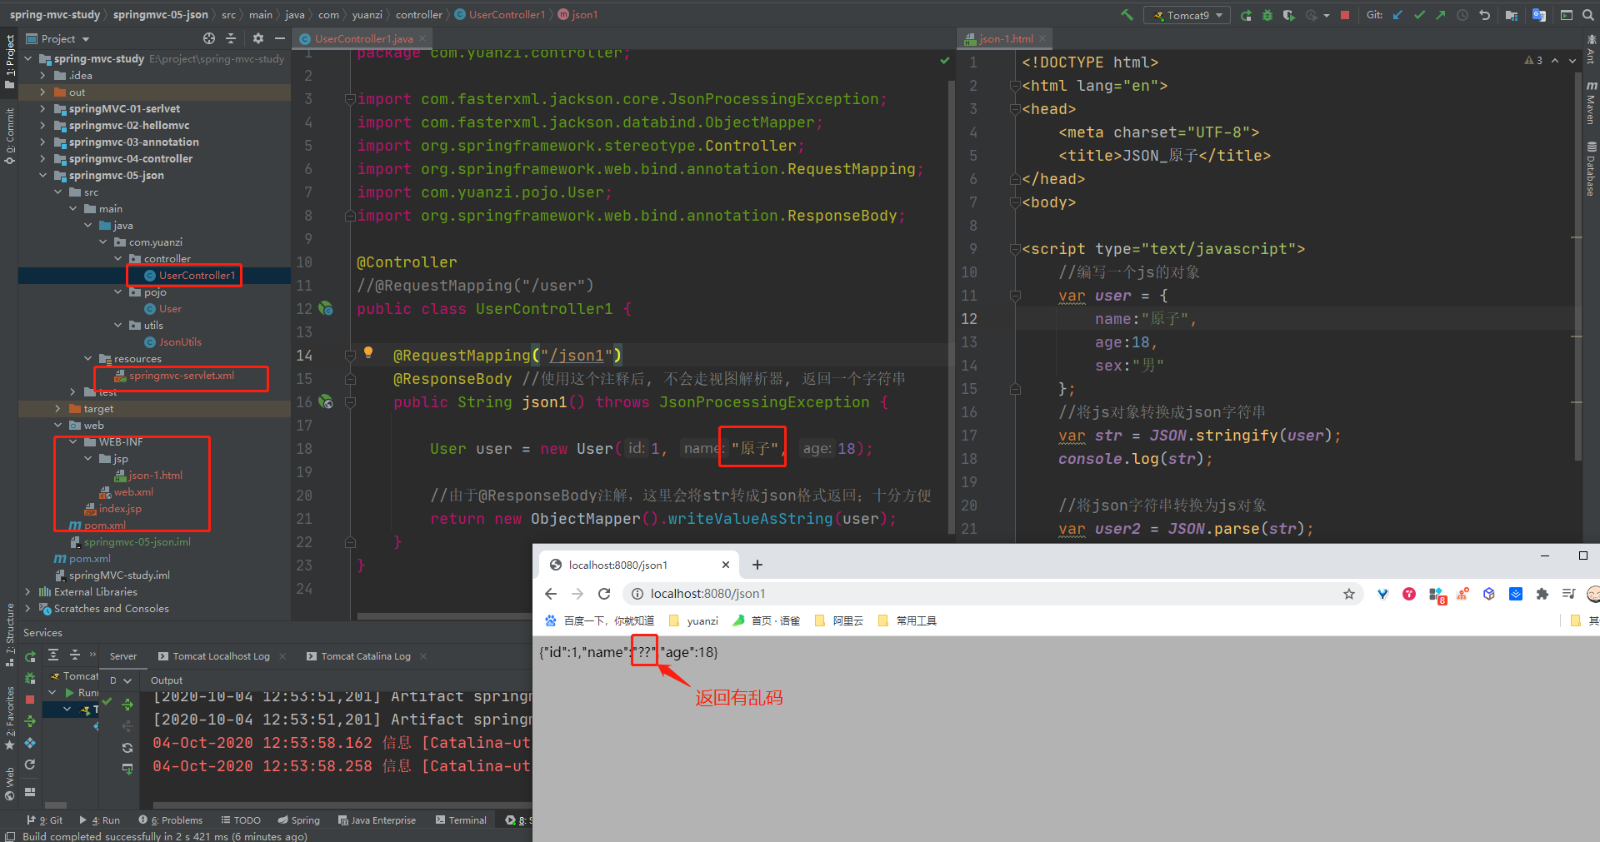Toggle fold for script tag in json-1.html

click(1015, 249)
